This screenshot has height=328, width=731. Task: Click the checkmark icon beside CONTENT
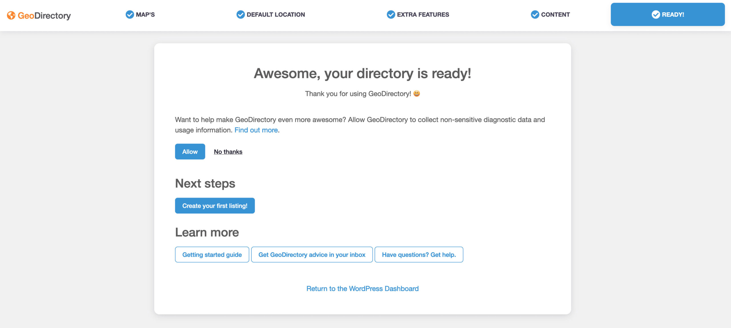[x=535, y=15]
